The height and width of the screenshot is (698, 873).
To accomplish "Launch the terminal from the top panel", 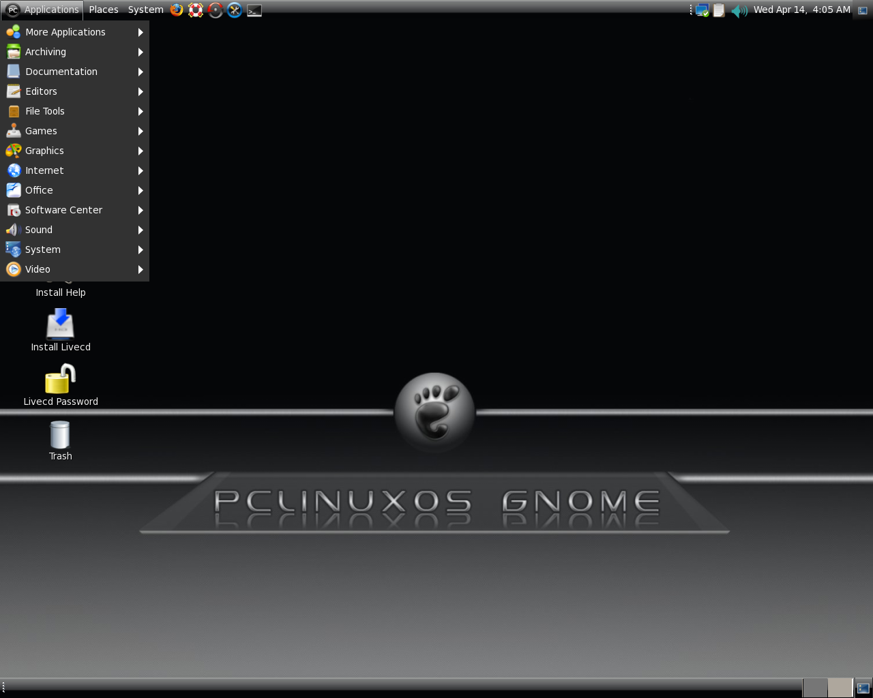I will (254, 10).
